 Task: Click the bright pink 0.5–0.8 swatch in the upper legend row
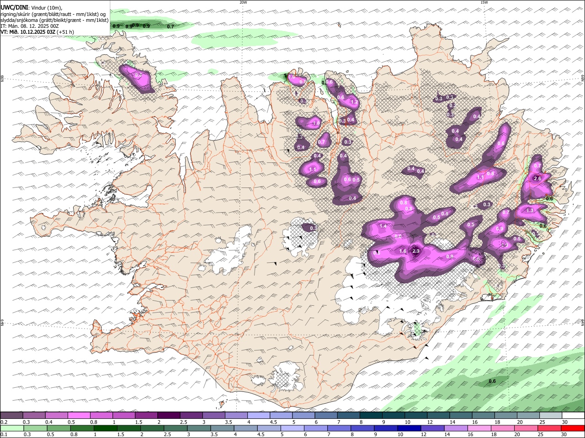pyautogui.click(x=79, y=416)
